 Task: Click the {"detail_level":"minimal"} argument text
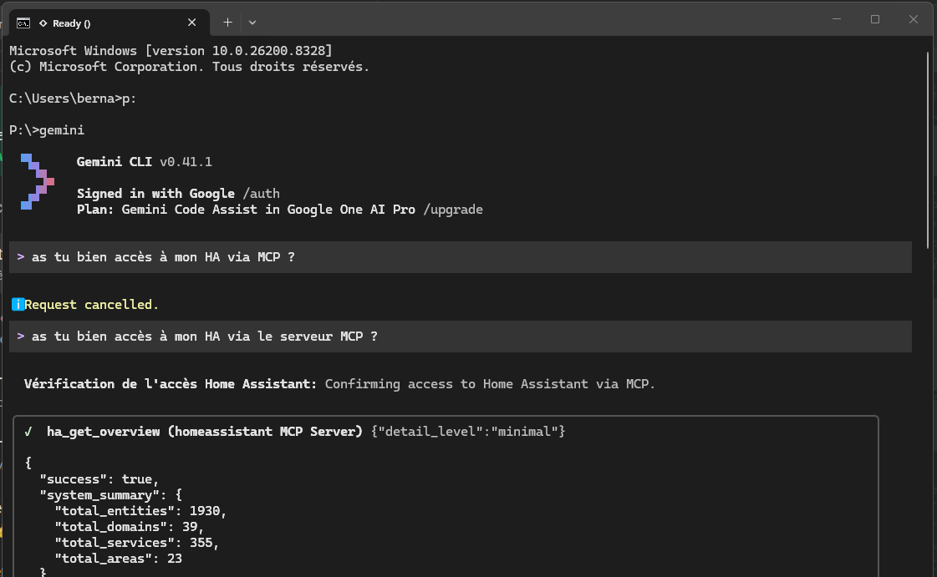point(468,432)
